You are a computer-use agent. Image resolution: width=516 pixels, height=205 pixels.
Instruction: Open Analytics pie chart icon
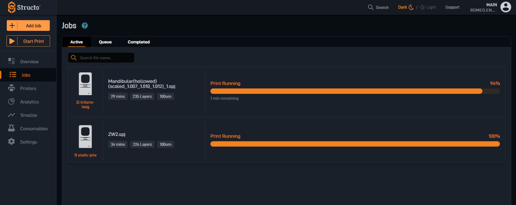(x=12, y=102)
